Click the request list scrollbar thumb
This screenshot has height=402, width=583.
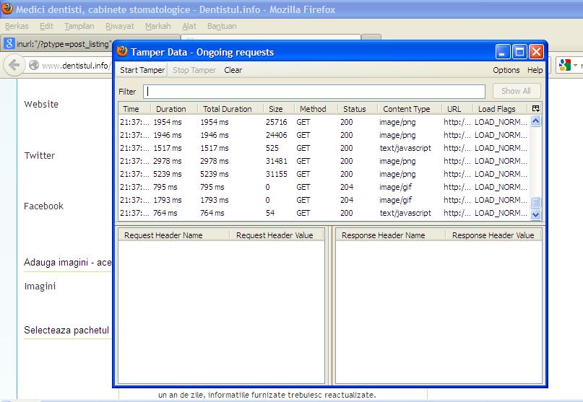(x=535, y=202)
